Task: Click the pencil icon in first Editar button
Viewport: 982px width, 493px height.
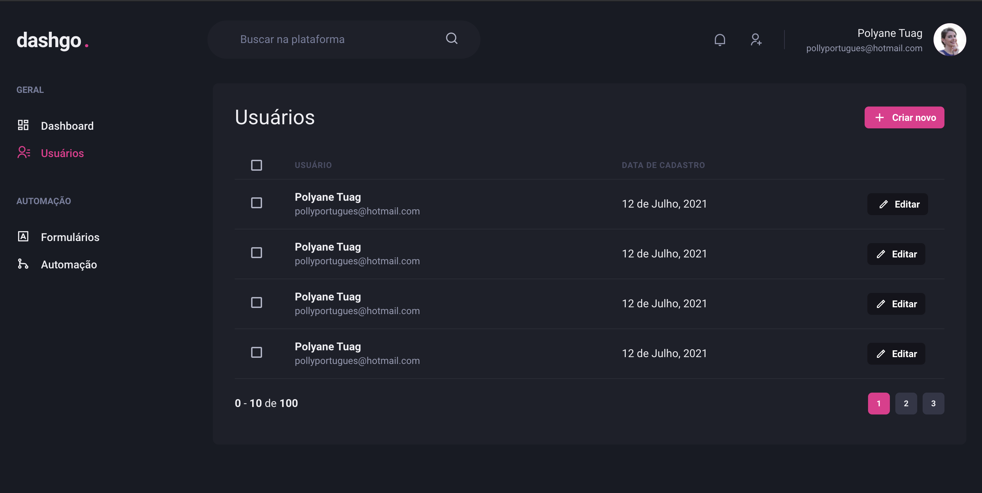Action: pos(883,204)
